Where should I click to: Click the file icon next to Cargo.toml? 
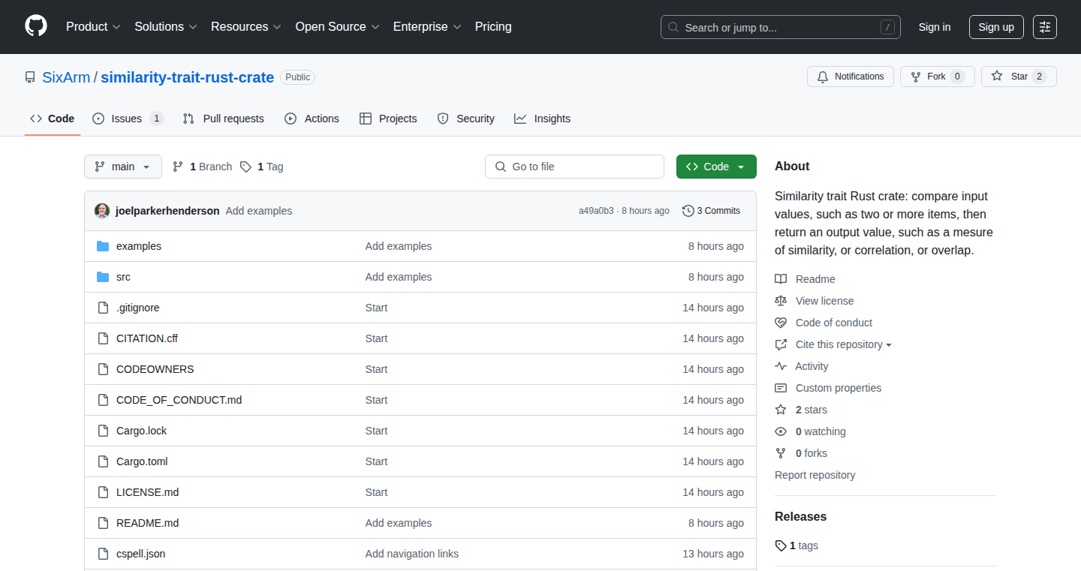103,461
